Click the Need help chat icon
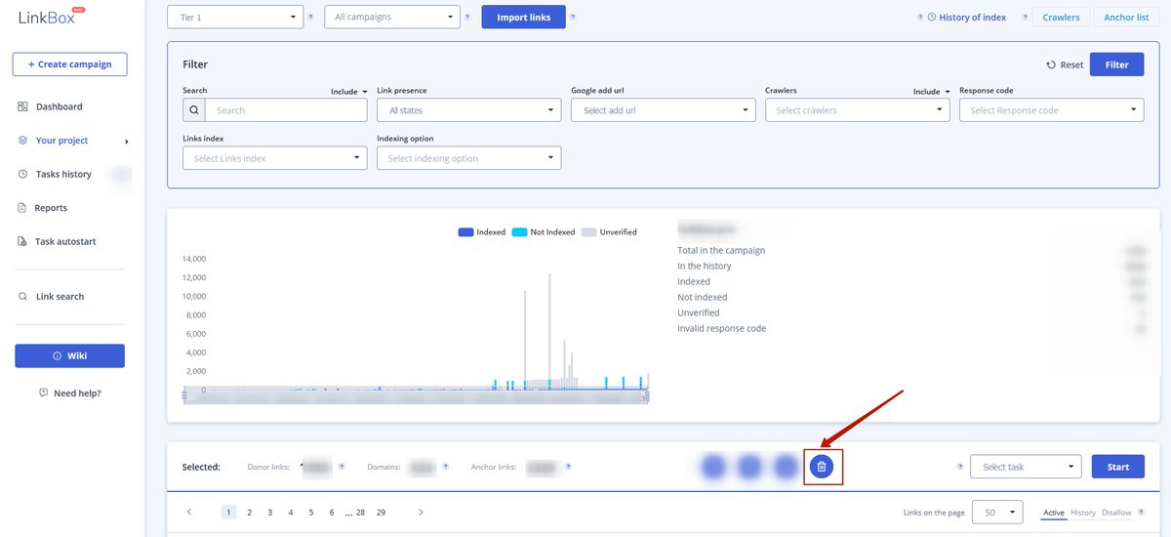Image resolution: width=1171 pixels, height=537 pixels. tap(43, 392)
